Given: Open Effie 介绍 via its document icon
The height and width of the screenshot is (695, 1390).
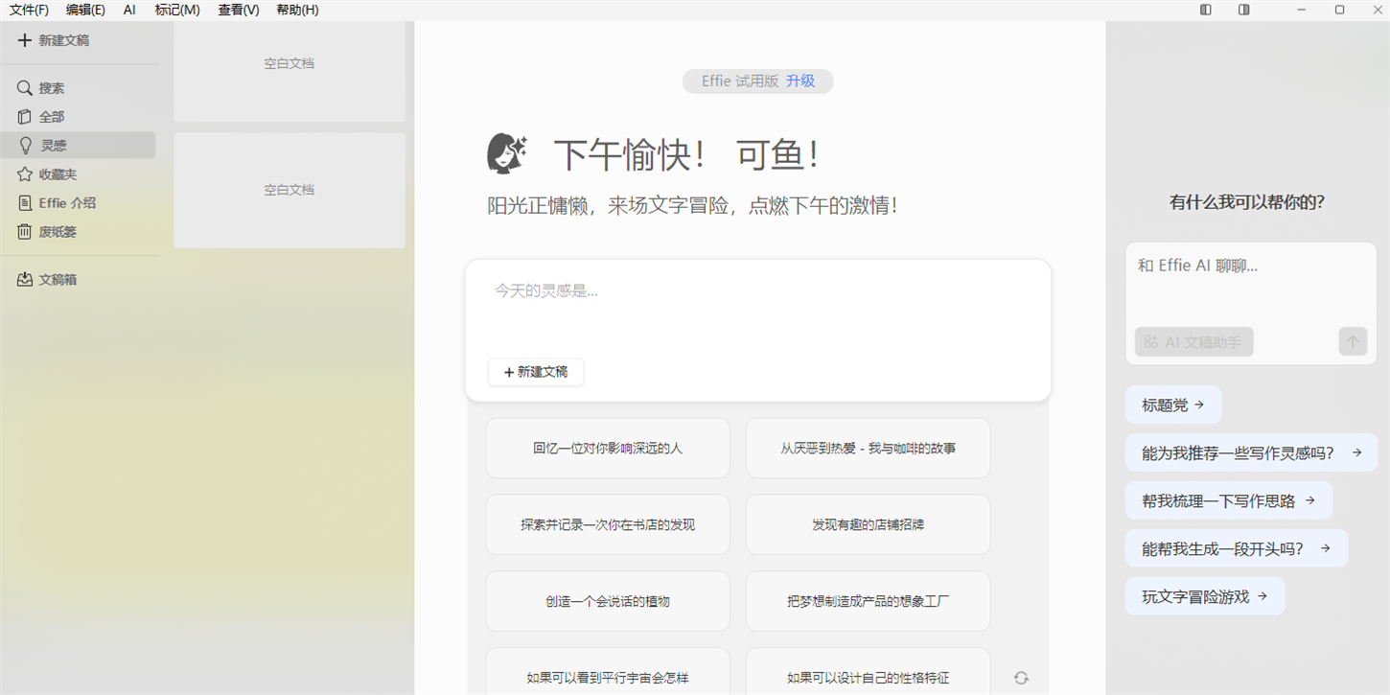Looking at the screenshot, I should click(24, 202).
